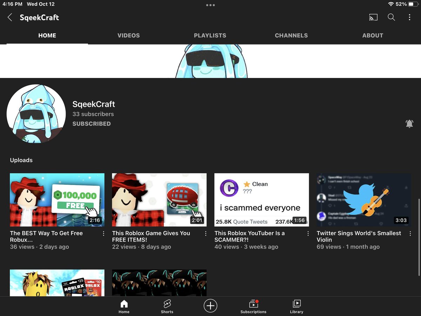The height and width of the screenshot is (316, 421).
Task: Open title 'The BEST Way To Get Free Robux...'
Action: click(x=46, y=236)
